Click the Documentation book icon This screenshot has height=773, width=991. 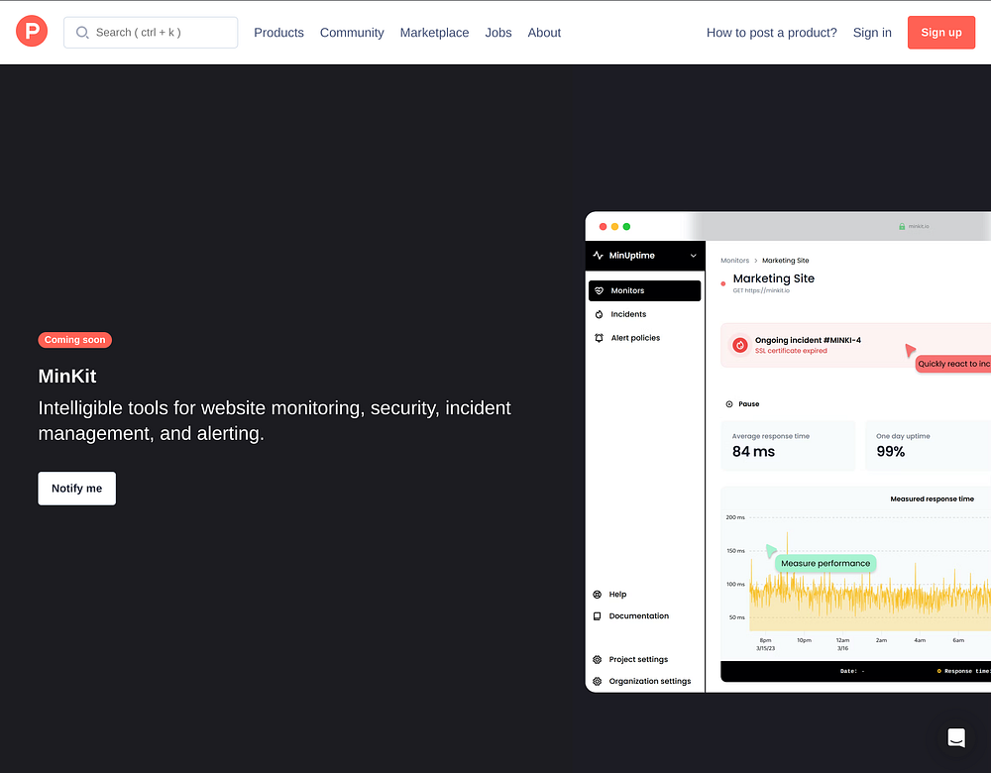[x=598, y=615]
